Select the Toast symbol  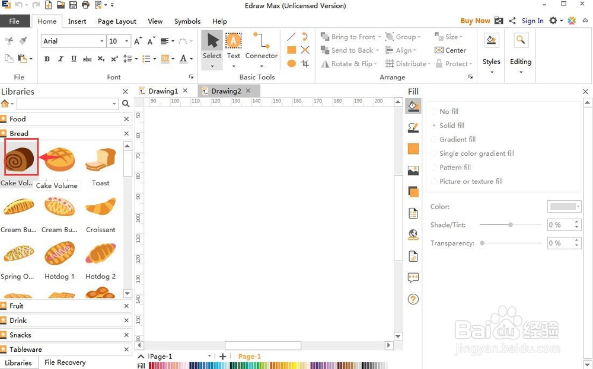101,167
